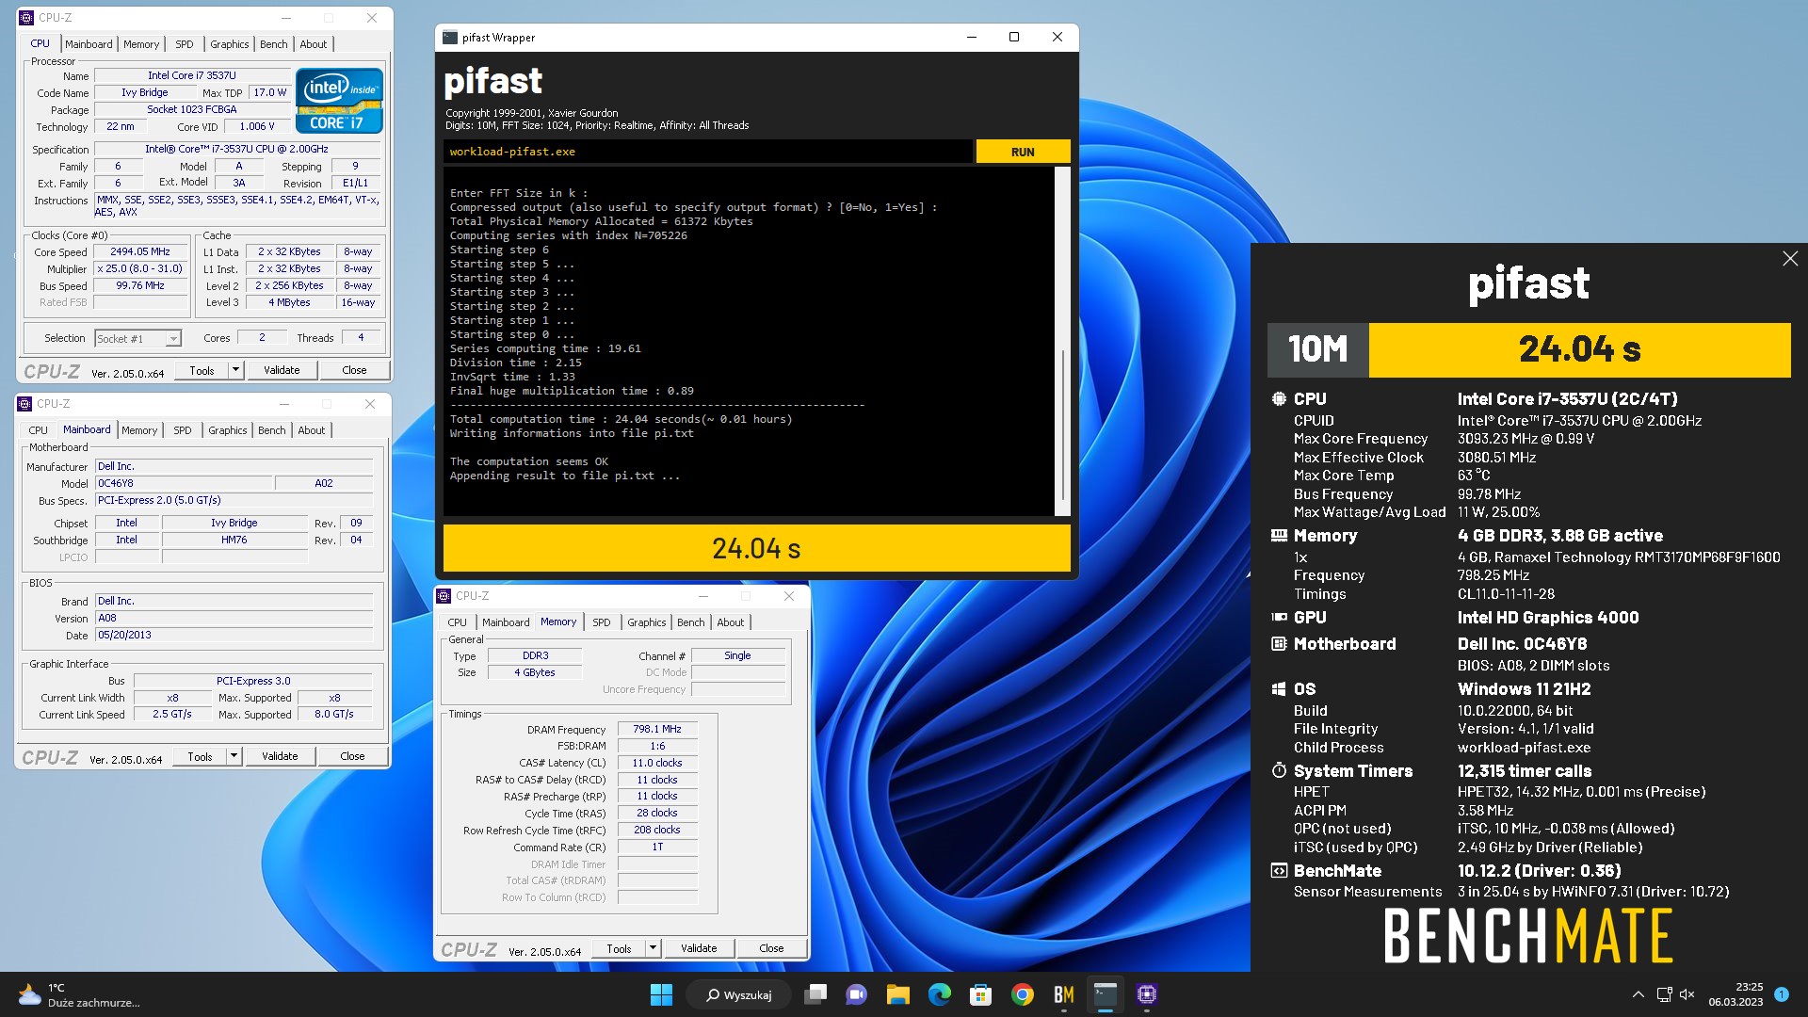Click the muted volume tray icon

(1687, 994)
